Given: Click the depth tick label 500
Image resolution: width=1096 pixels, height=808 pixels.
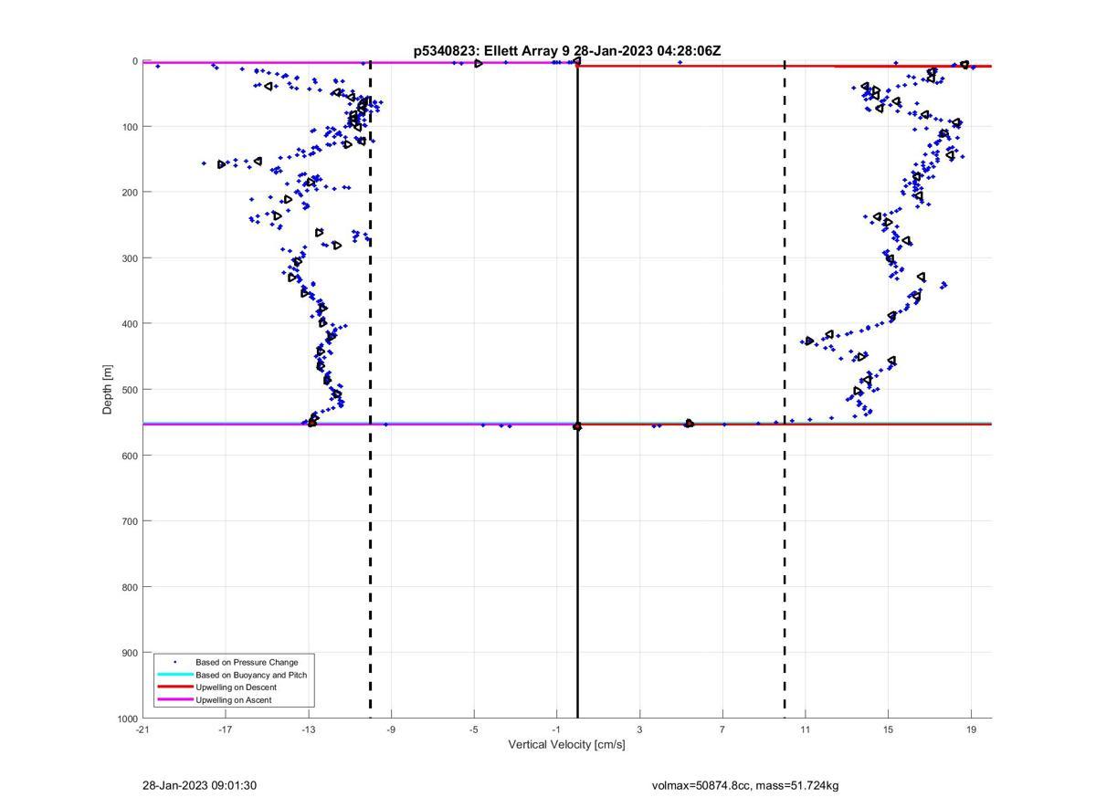Looking at the screenshot, I should pos(129,390).
